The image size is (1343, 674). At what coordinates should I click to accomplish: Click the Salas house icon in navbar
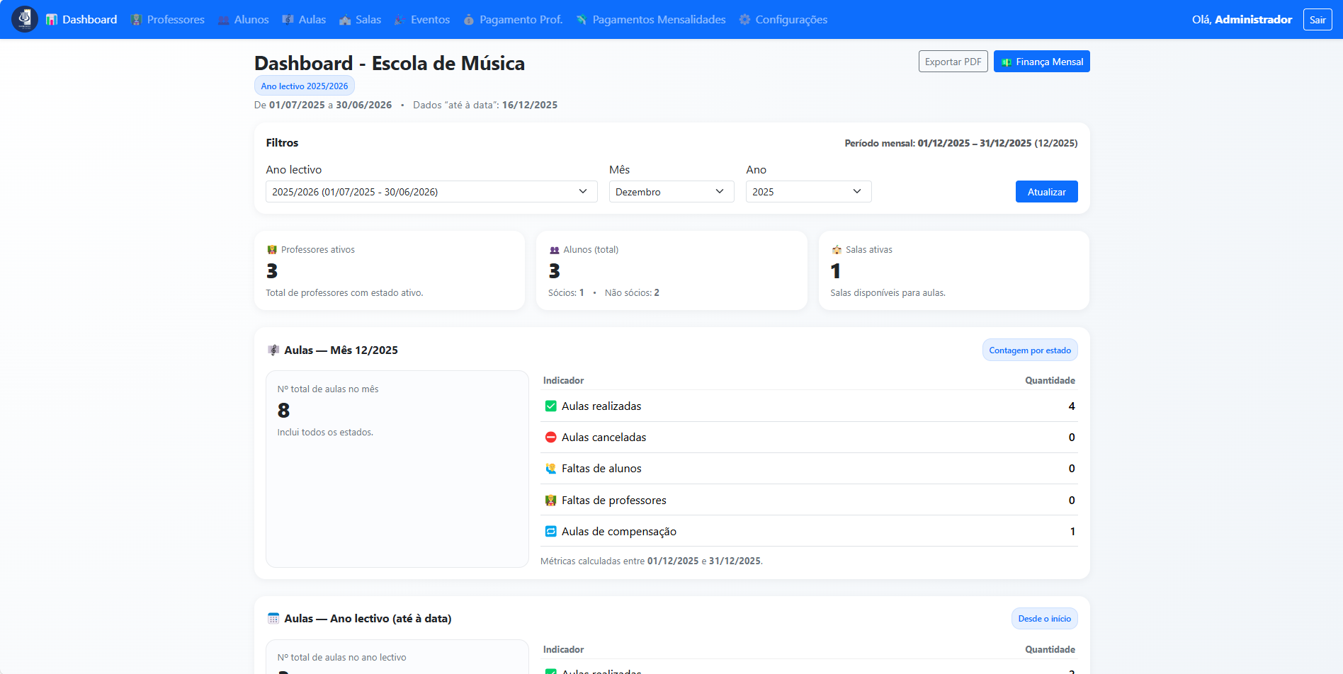coord(345,20)
